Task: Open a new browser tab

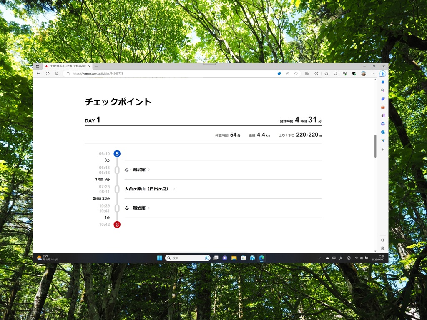Action: [x=96, y=66]
